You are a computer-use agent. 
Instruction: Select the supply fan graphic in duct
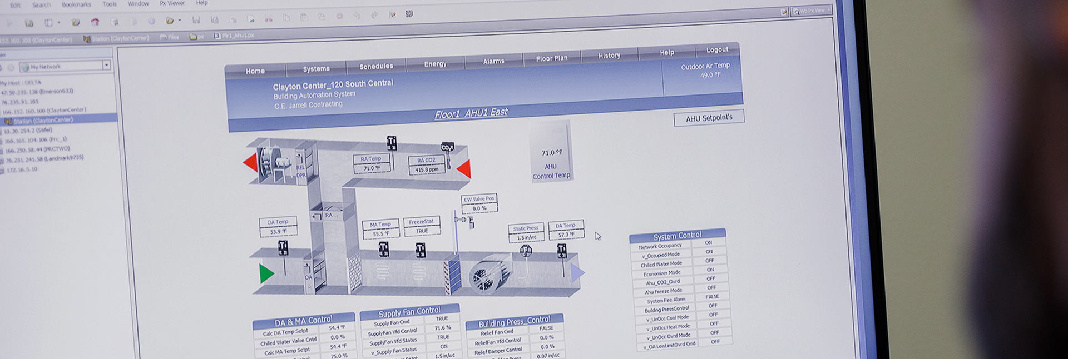[489, 275]
